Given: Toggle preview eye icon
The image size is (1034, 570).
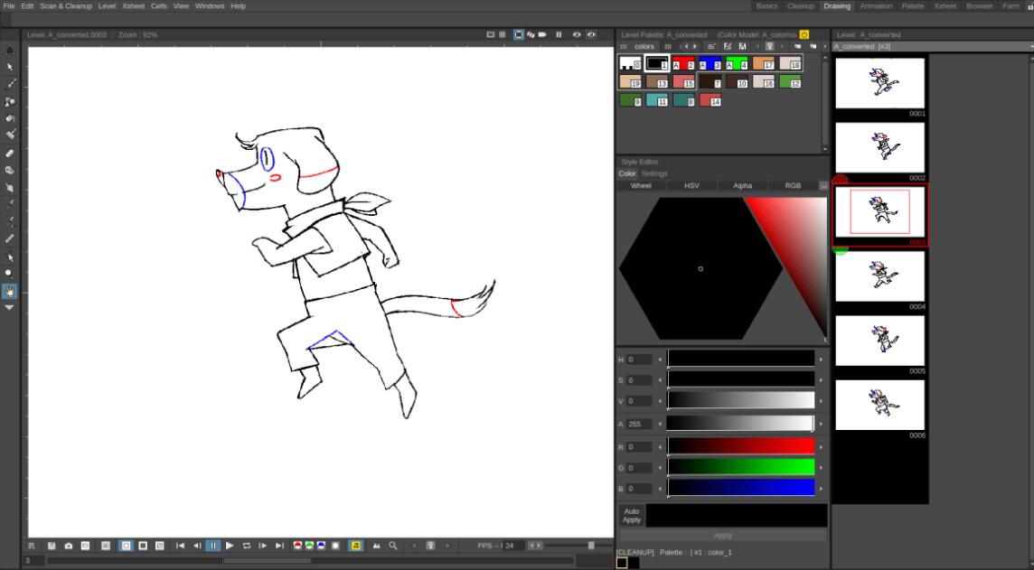Looking at the screenshot, I should click(577, 35).
